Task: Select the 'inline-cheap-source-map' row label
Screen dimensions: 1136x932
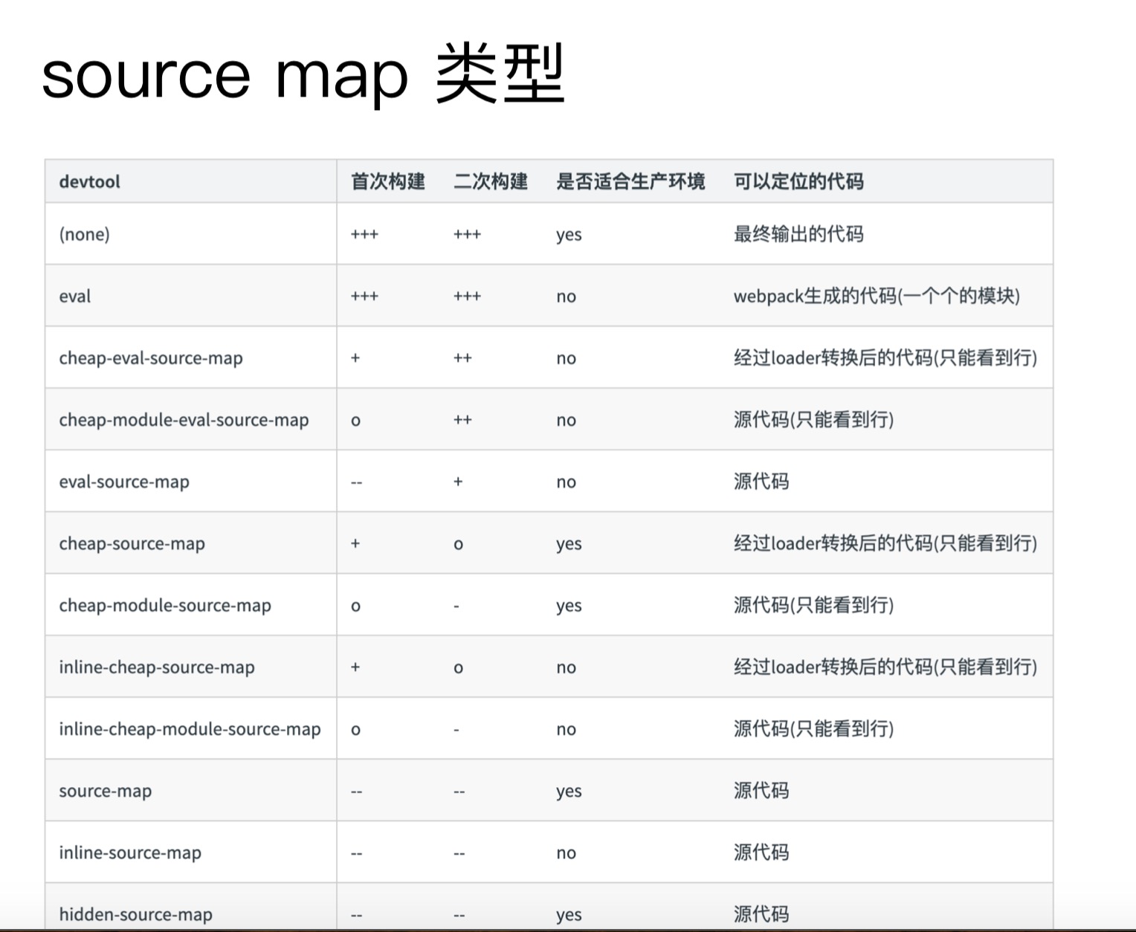Action: tap(157, 667)
